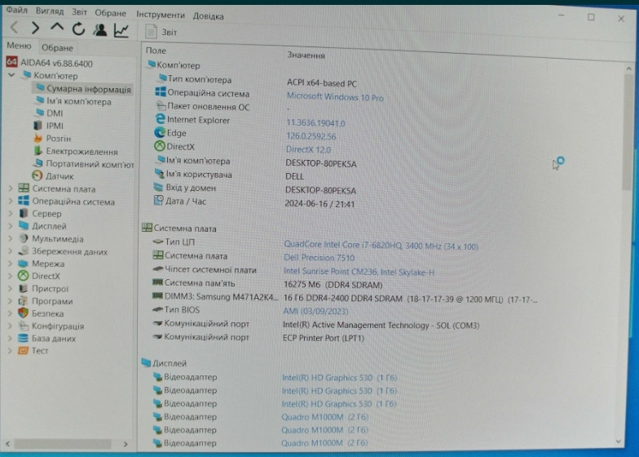Open the Обране menu in menu bar
Image resolution: width=639 pixels, height=457 pixels.
pyautogui.click(x=111, y=13)
